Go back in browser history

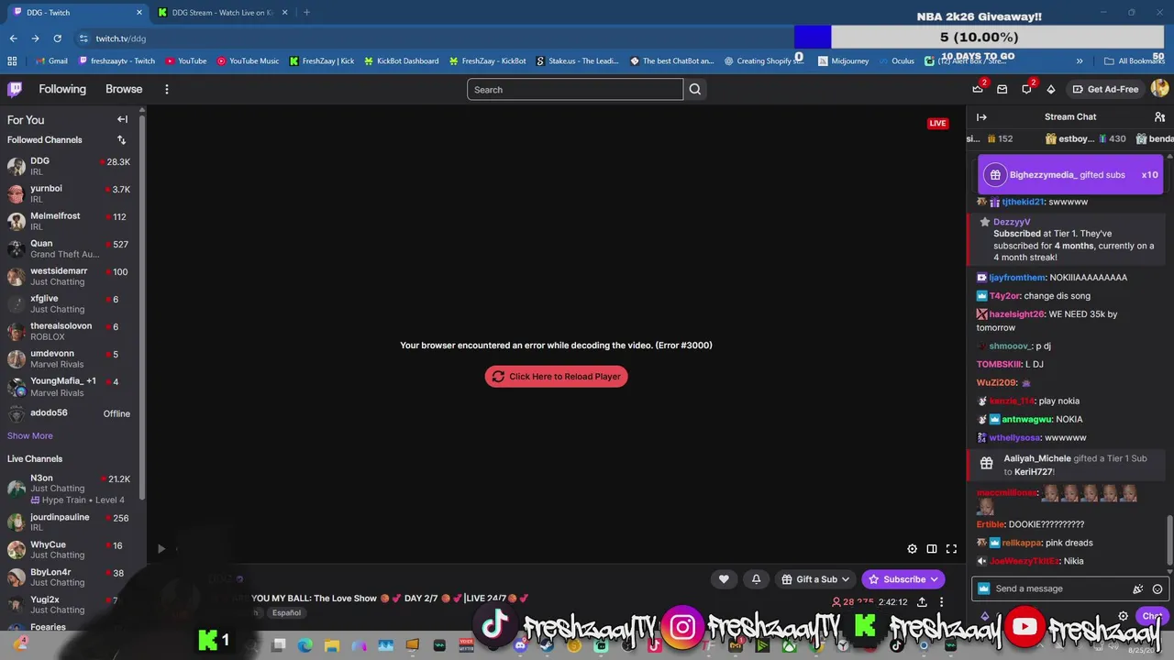(13, 38)
